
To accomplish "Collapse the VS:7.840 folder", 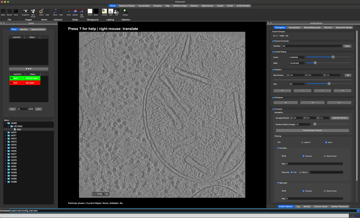I will click(x=9, y=126).
